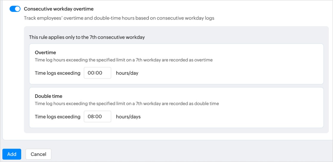Click "Time logs exceeding" label in Double time section

[58, 117]
